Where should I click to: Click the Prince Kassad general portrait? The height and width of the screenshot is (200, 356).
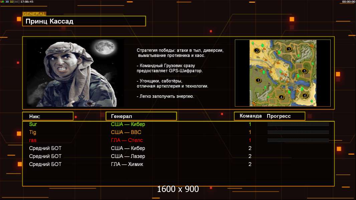[x=75, y=73]
